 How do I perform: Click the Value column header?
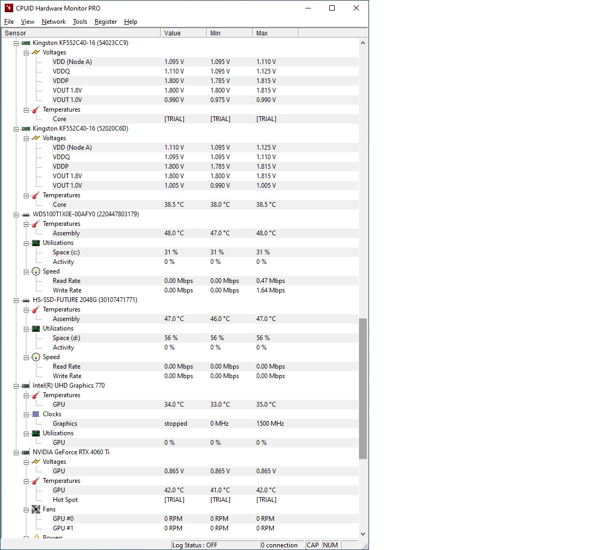pyautogui.click(x=183, y=33)
